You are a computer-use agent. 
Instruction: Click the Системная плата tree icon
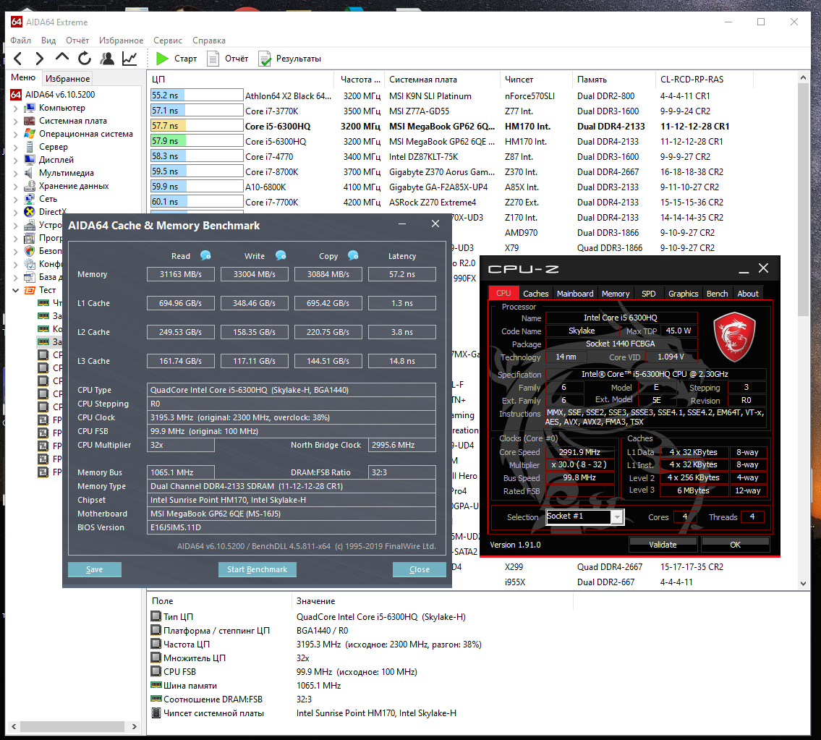(x=30, y=121)
